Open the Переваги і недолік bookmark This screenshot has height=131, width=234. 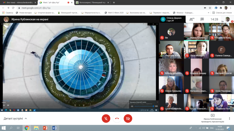160,13
